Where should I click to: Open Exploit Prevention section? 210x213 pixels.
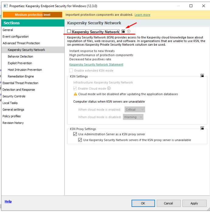(33, 63)
